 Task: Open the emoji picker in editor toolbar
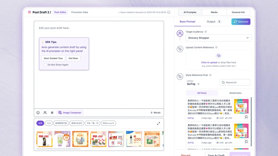38,113
